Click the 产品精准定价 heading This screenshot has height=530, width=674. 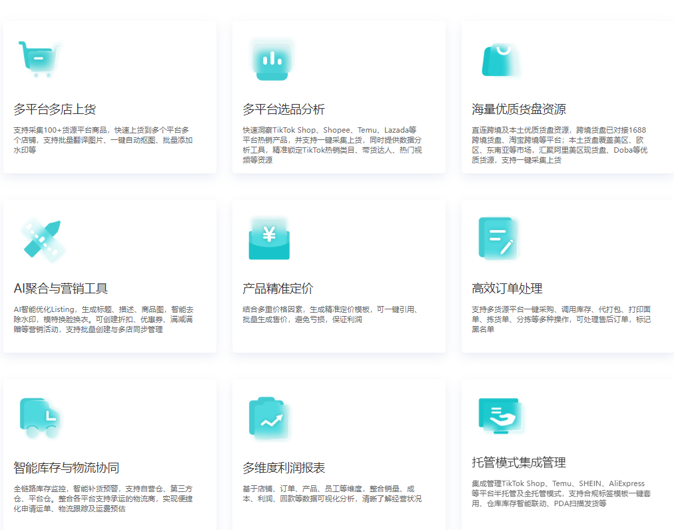coord(278,289)
